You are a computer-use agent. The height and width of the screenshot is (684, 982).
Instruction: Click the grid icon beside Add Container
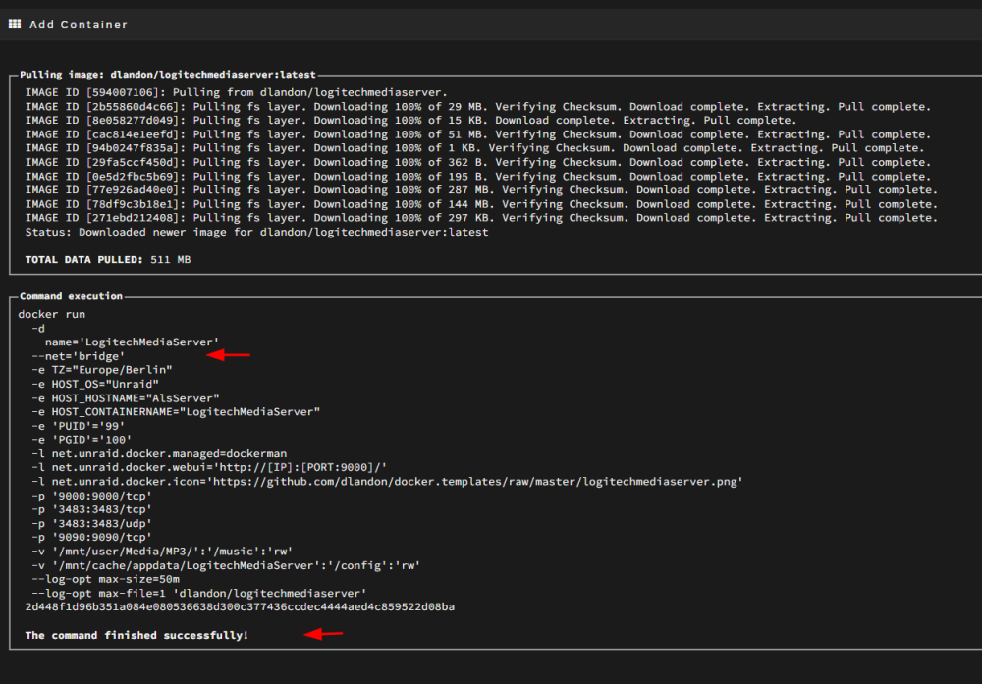pos(15,24)
